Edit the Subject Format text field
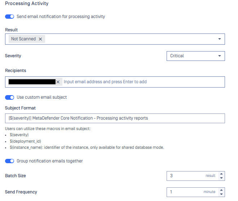238x201 pixels. pos(115,118)
